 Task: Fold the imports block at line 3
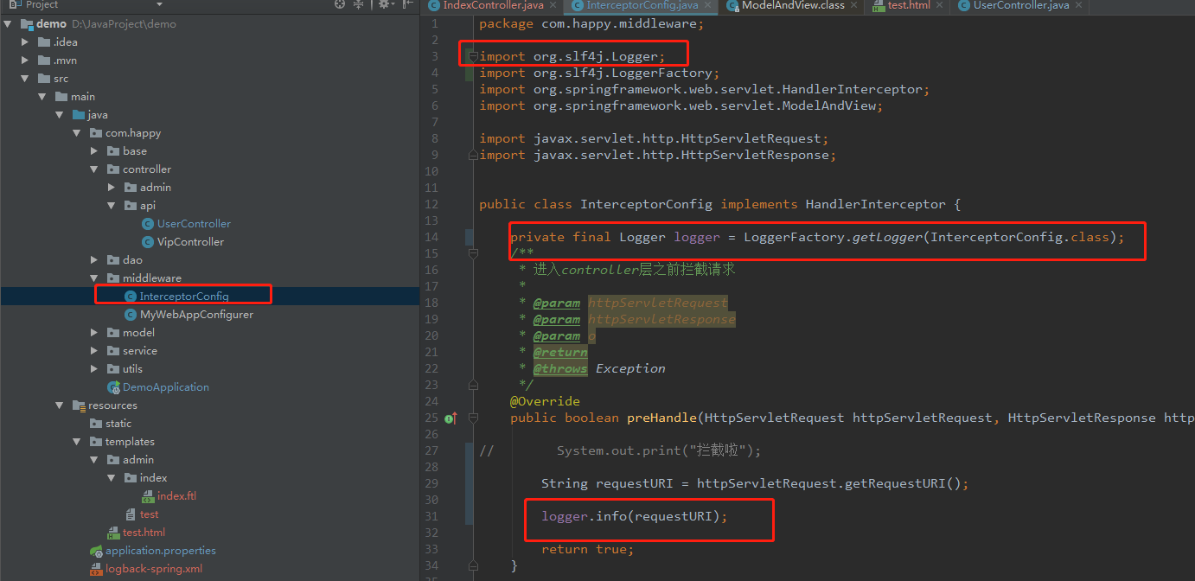(472, 57)
